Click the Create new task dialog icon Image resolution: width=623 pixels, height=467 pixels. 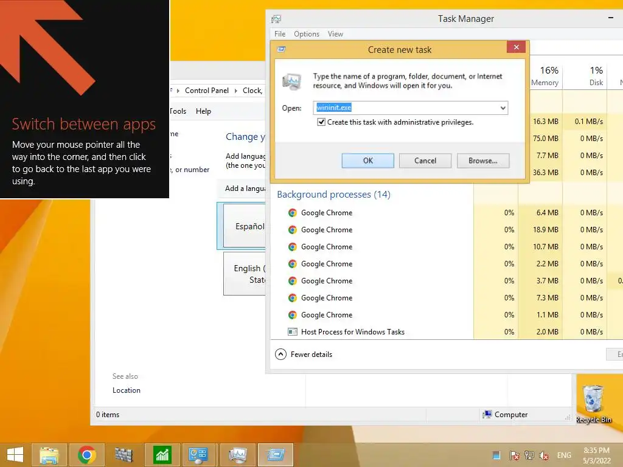[x=281, y=49]
